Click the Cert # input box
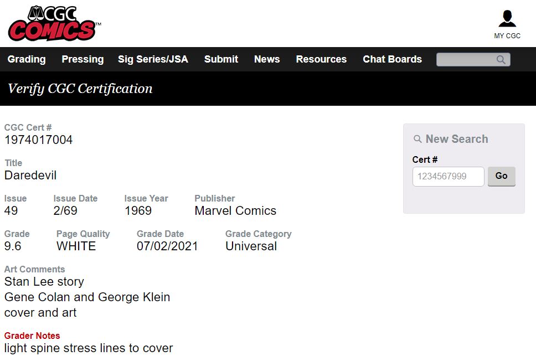 (448, 177)
